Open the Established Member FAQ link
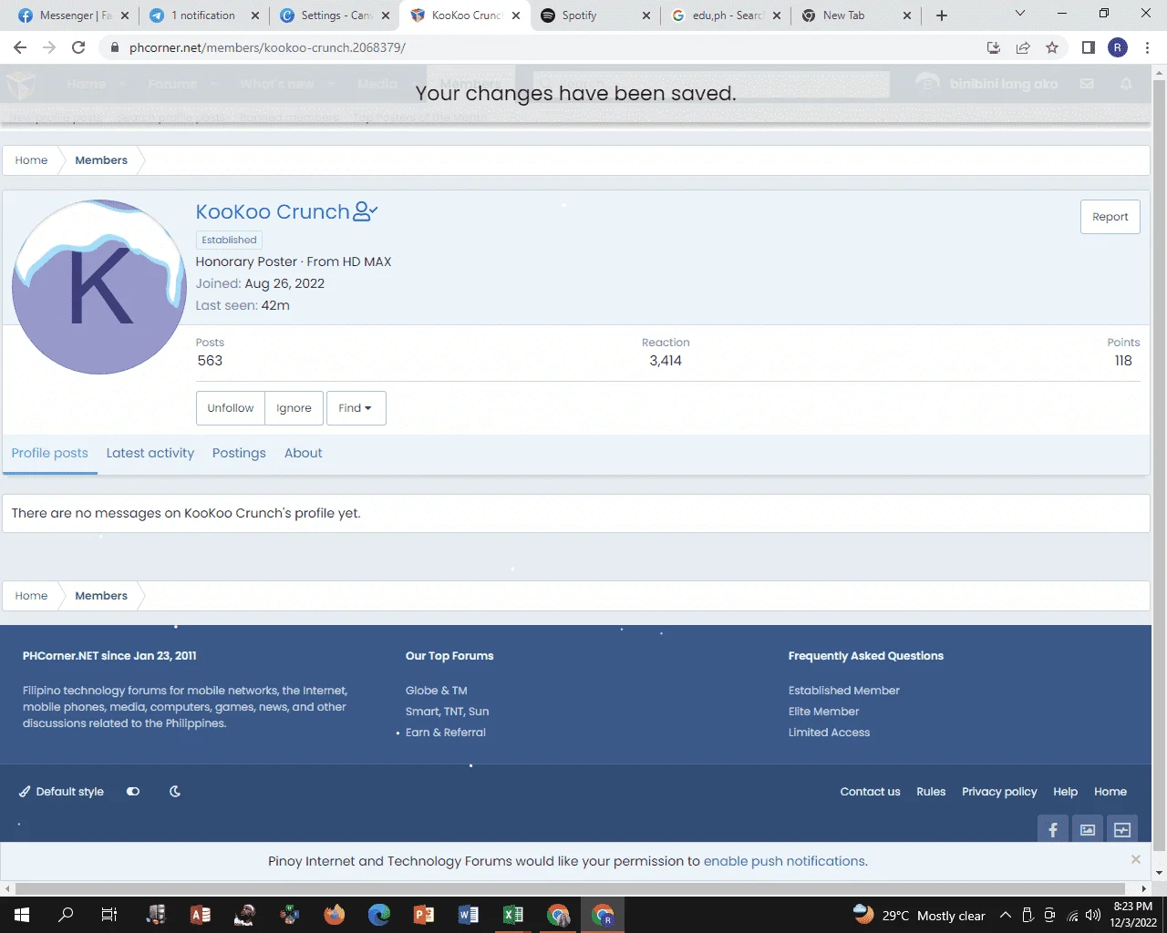 844,691
